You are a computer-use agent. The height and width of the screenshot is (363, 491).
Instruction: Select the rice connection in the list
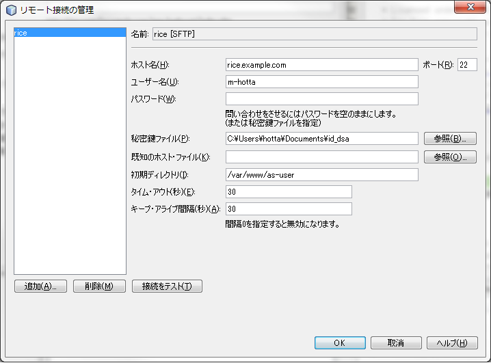pyautogui.click(x=70, y=33)
